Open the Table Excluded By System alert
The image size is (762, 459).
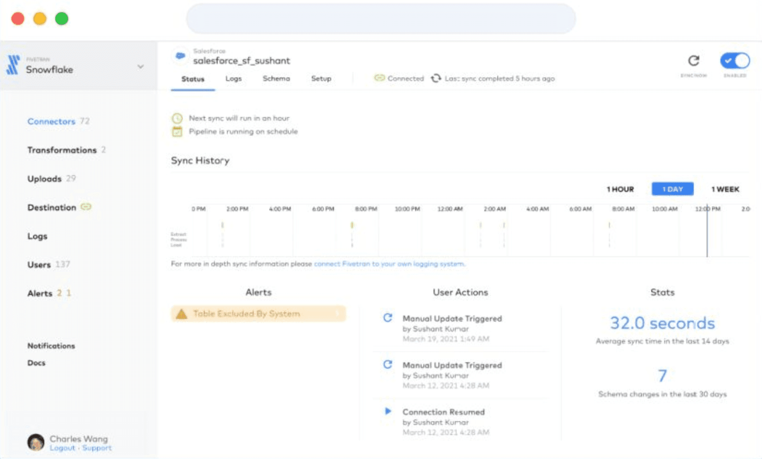pos(258,314)
